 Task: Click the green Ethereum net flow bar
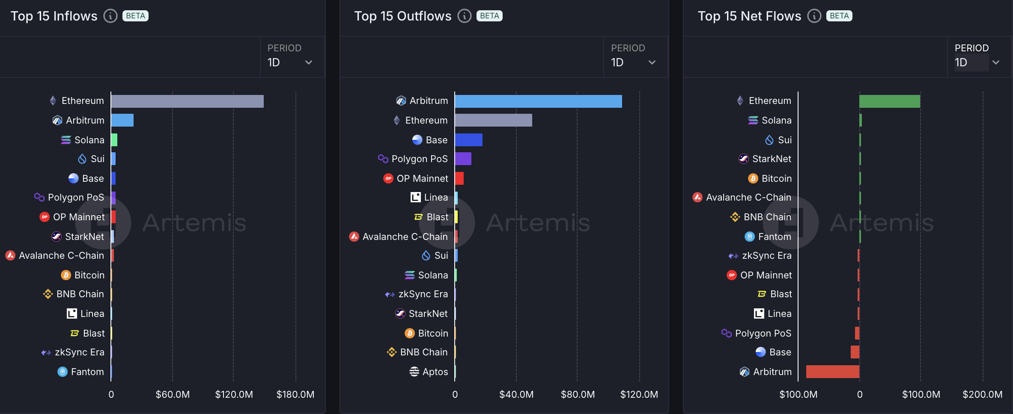[x=889, y=101]
